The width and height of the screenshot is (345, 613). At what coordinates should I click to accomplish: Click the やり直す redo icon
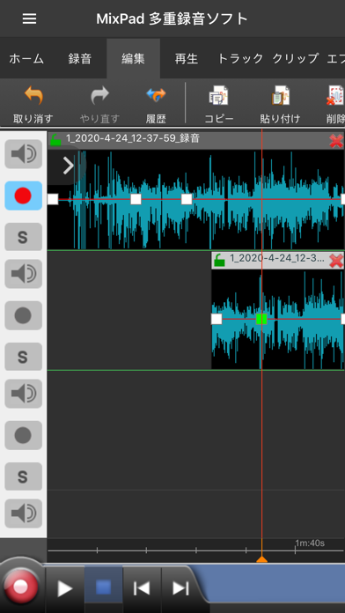pyautogui.click(x=99, y=96)
